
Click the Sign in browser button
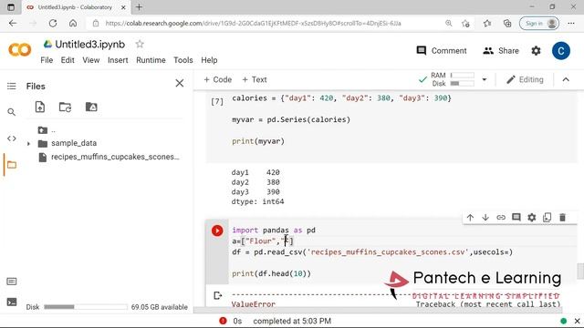tap(539, 24)
